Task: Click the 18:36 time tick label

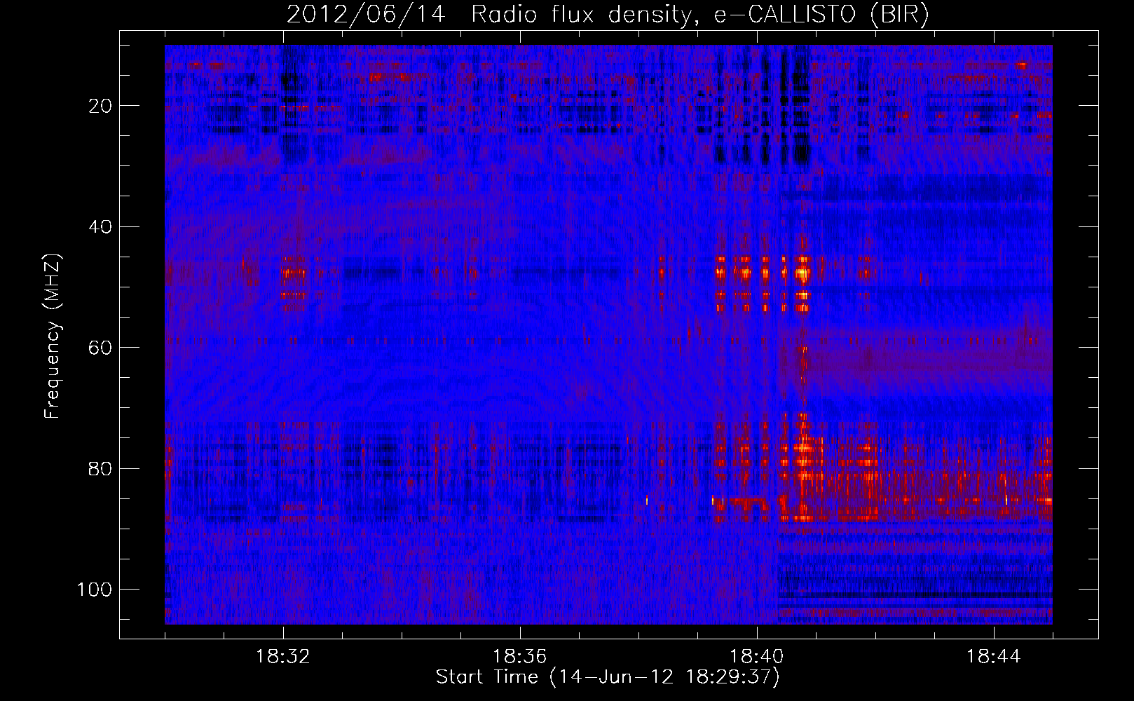Action: click(520, 657)
